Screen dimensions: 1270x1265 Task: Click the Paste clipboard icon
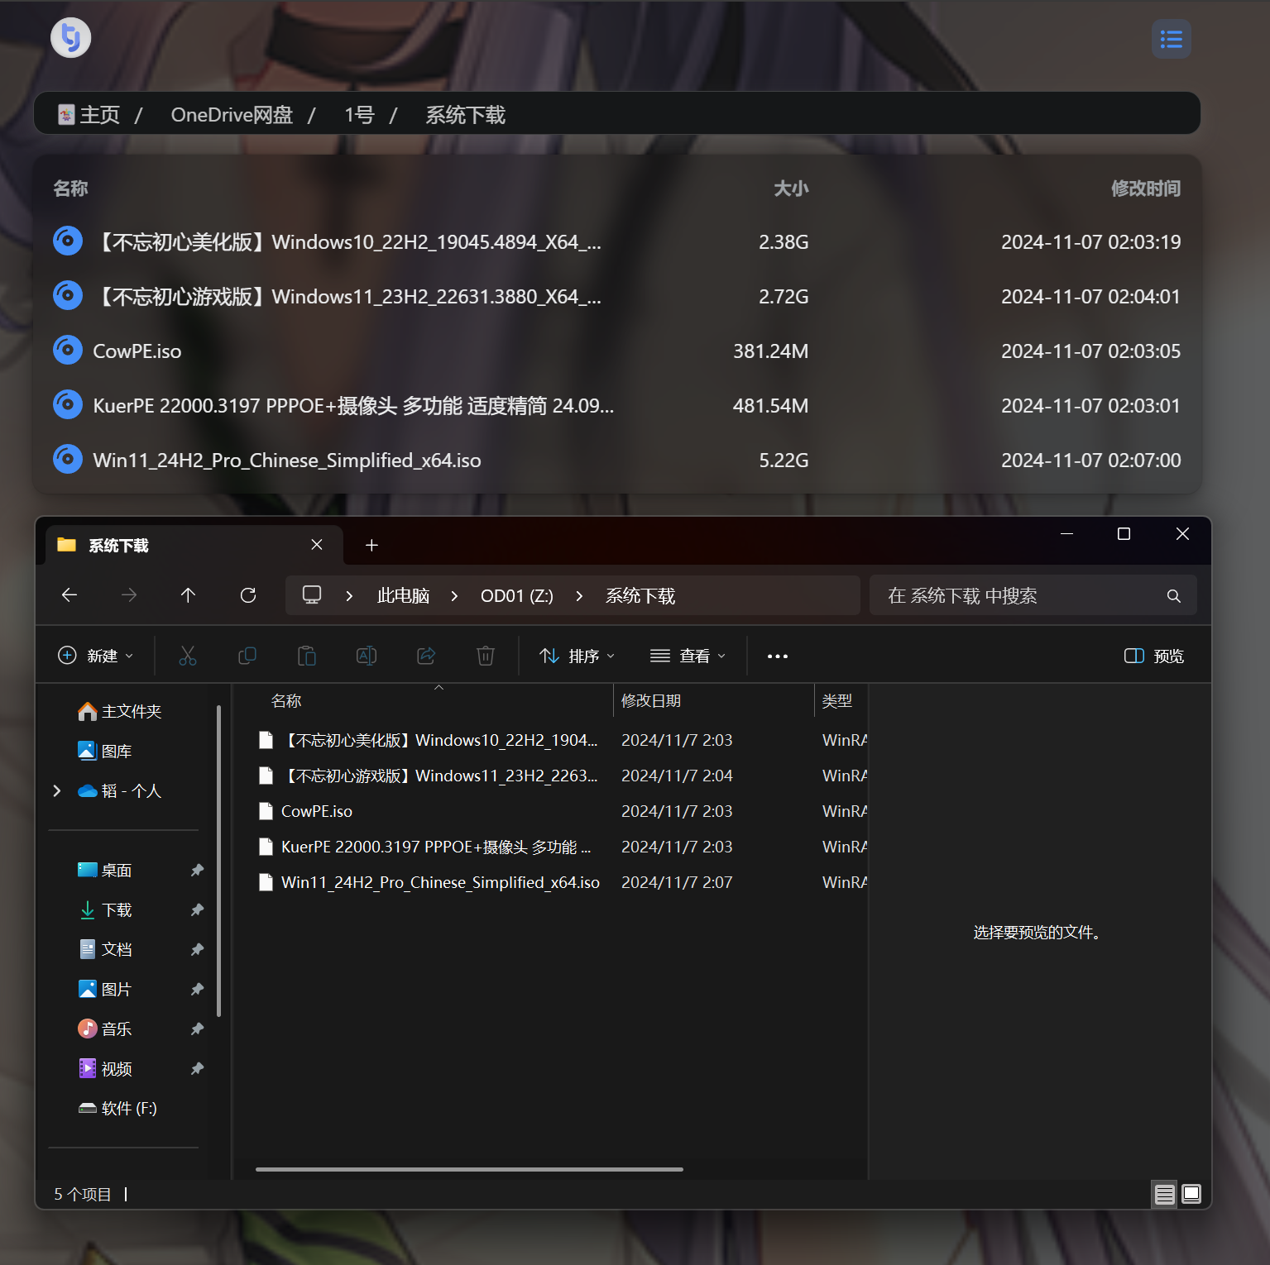point(307,656)
